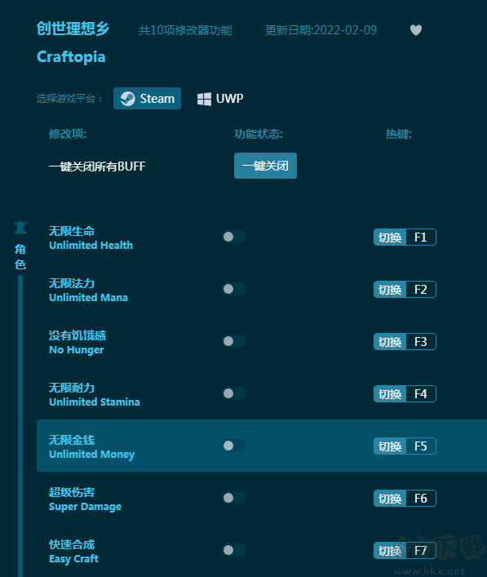
Task: Click 切换 button for F7 hotkey
Action: coord(390,551)
